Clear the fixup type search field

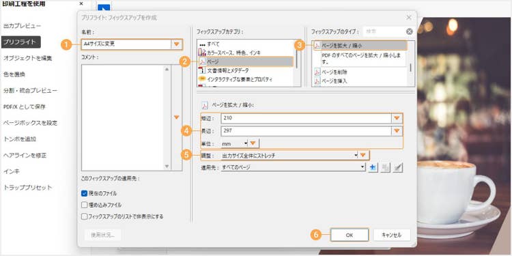[x=410, y=31]
